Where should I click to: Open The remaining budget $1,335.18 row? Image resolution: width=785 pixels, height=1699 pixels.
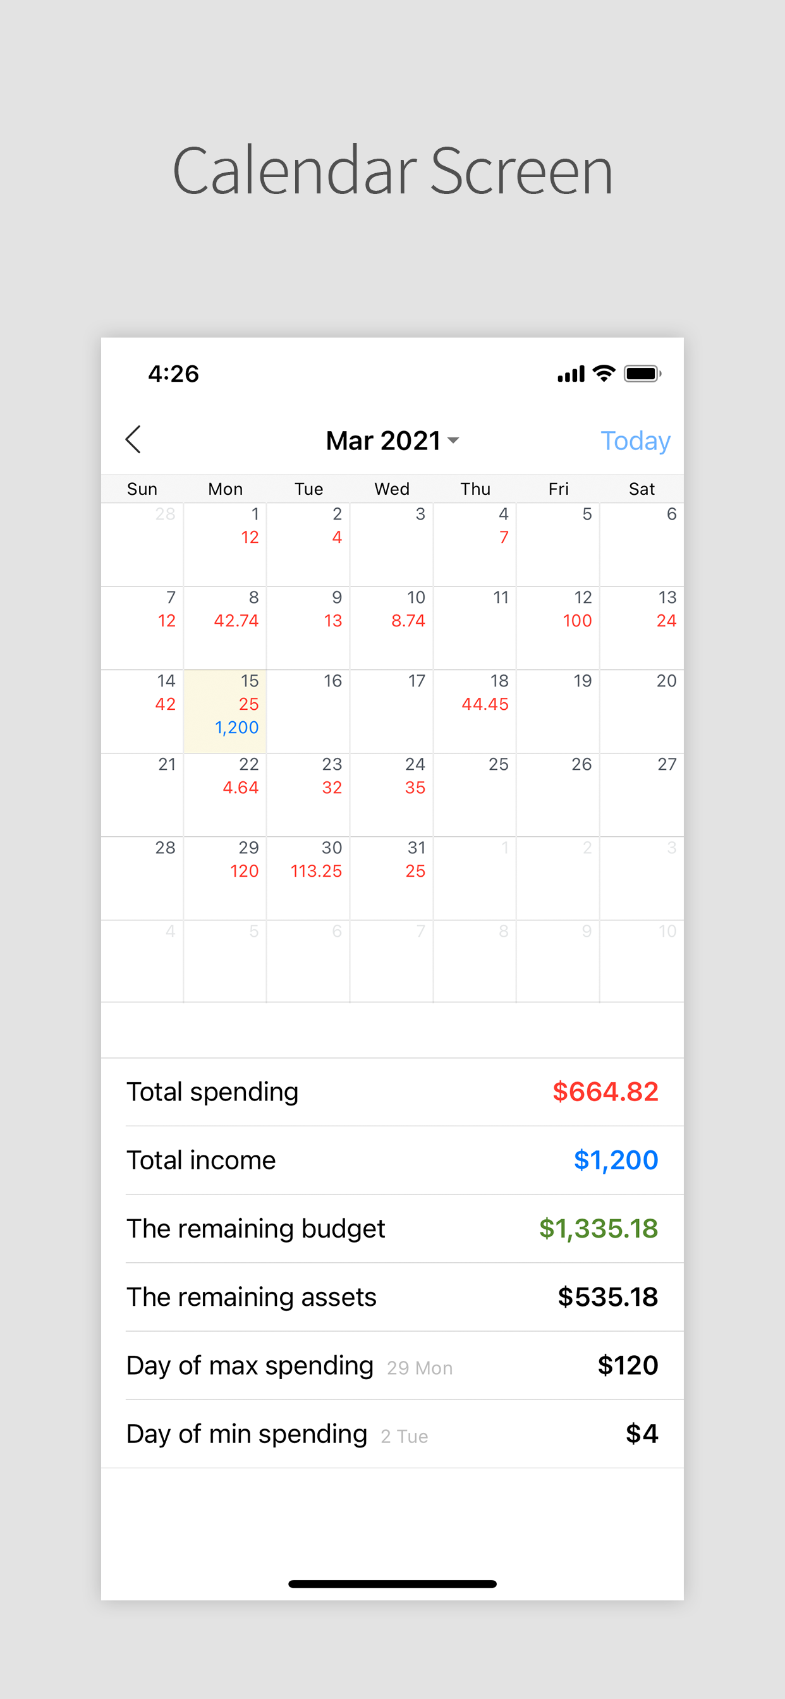pyautogui.click(x=392, y=1229)
